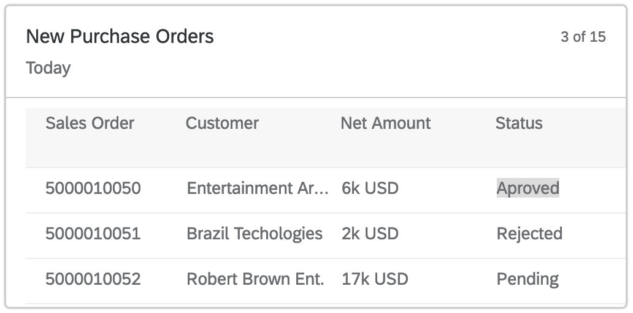The image size is (633, 313).
Task: Open sales order 5000010051
Action: coord(93,234)
